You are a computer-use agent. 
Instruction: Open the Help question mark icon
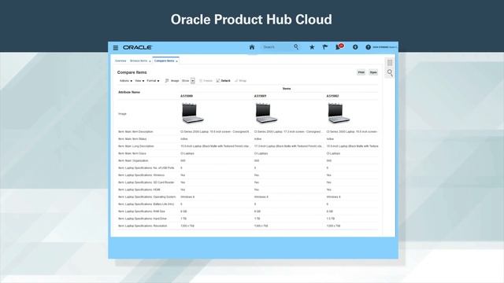coord(368,47)
